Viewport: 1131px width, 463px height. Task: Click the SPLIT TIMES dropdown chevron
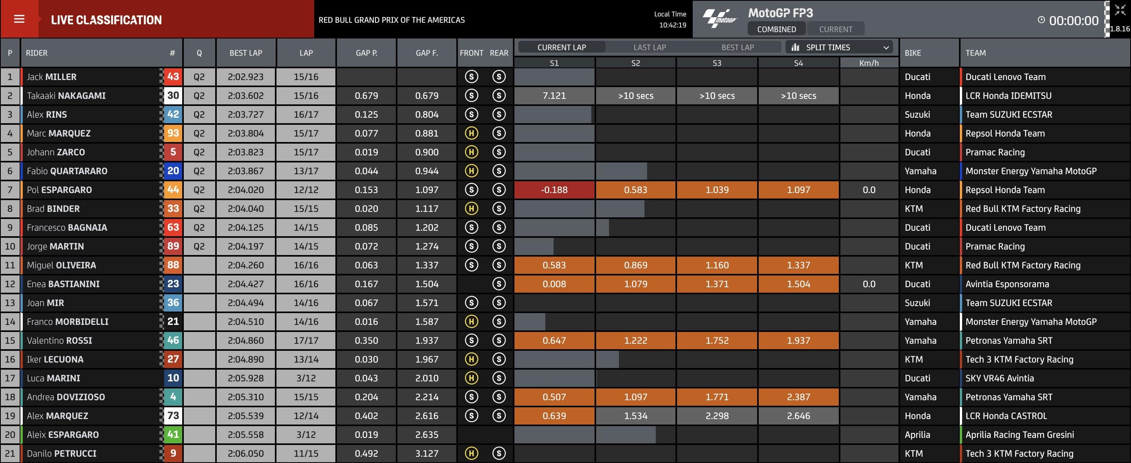pos(886,47)
